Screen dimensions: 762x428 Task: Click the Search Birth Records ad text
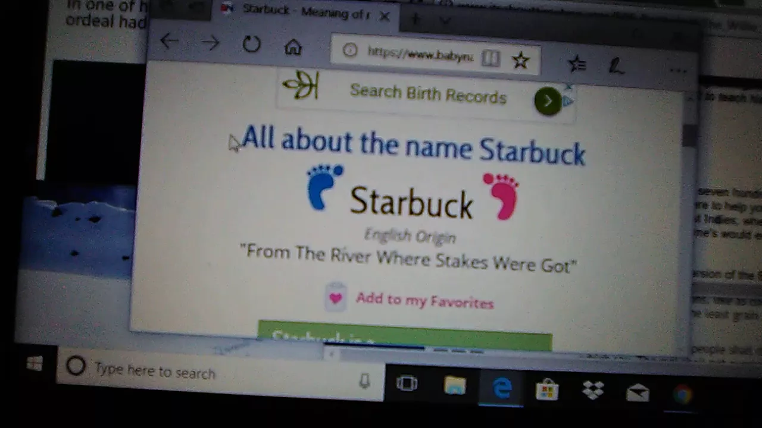pos(428,94)
